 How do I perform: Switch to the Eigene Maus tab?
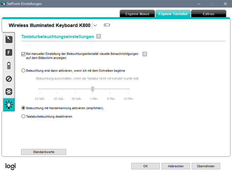click(137, 14)
